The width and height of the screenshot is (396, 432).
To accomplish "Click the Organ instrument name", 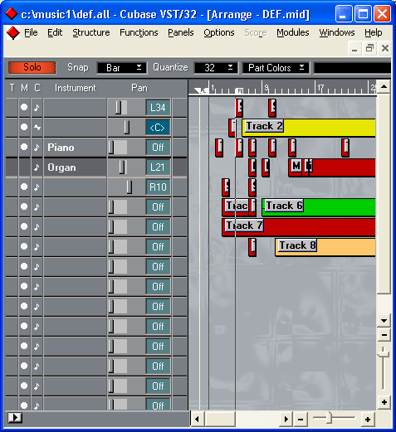I will click(61, 167).
